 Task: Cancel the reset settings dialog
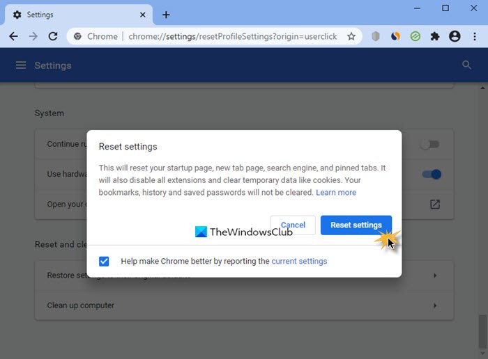tap(293, 225)
